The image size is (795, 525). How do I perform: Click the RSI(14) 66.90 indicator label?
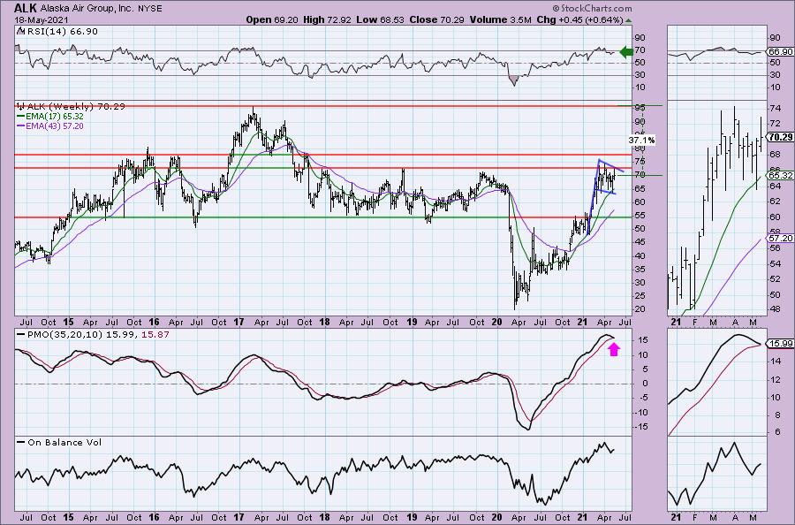click(61, 32)
